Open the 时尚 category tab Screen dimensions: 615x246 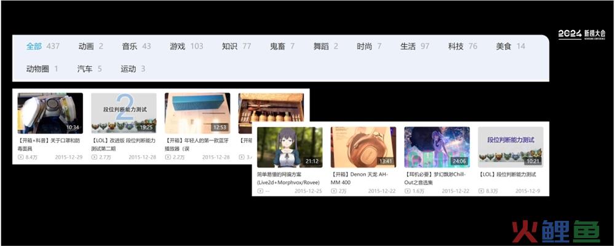pyautogui.click(x=368, y=47)
